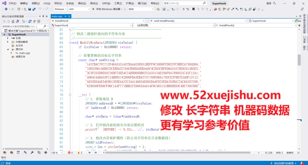Click the account icon next to 登录
The width and height of the screenshot is (308, 165).
point(275,3)
